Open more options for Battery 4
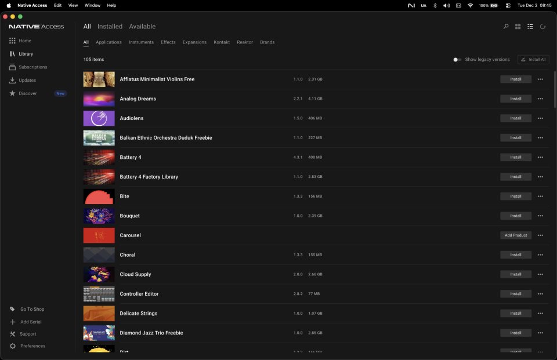 540,157
